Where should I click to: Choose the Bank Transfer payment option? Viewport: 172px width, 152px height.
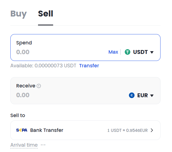coord(85,130)
